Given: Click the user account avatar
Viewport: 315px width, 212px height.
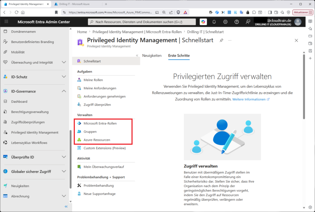Looking at the screenshot, I should coord(298,22).
